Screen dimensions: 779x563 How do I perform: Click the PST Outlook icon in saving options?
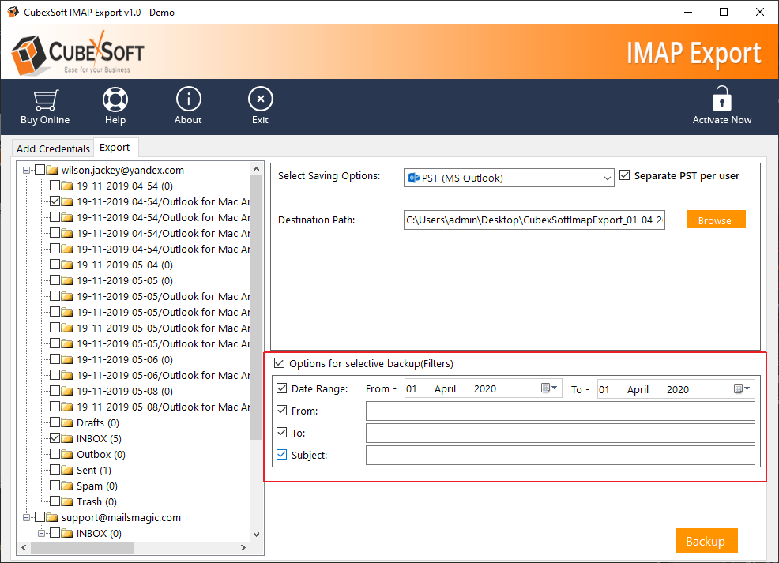pos(413,178)
